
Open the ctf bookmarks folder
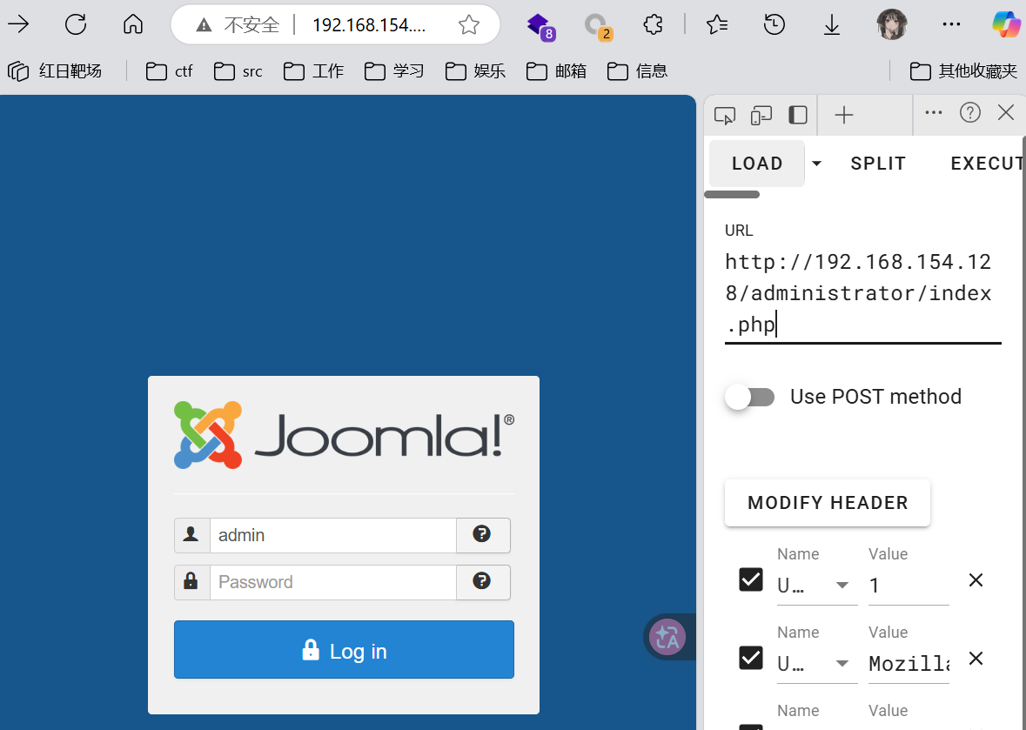(x=169, y=70)
